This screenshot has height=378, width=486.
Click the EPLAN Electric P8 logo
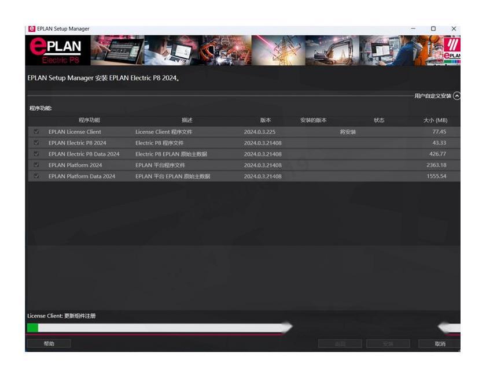(x=56, y=51)
